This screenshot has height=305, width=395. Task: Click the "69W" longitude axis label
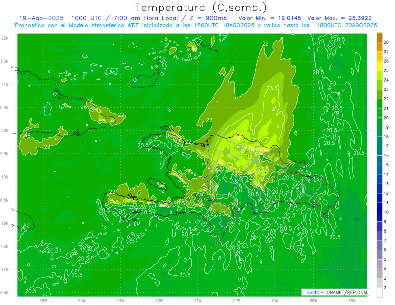[313, 300]
